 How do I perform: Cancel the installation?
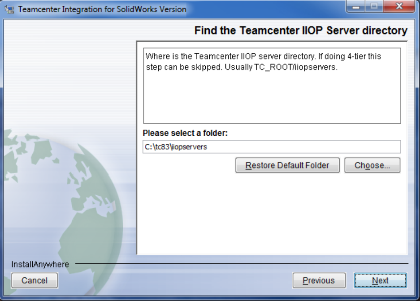coord(34,280)
